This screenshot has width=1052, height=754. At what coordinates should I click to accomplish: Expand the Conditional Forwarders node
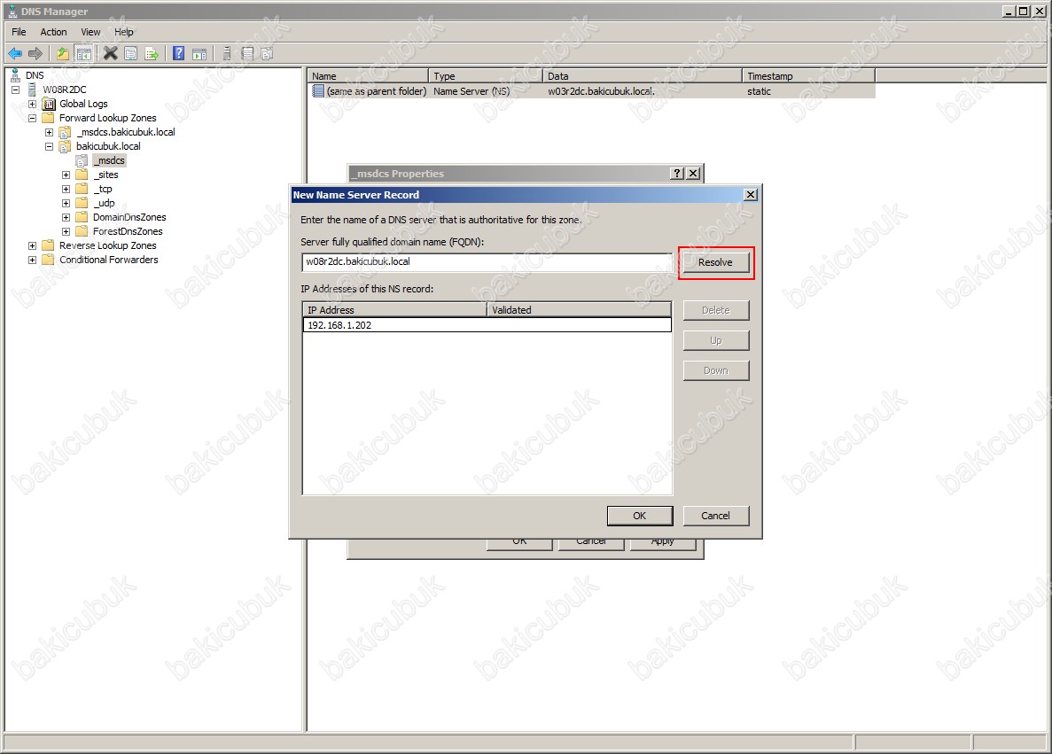point(33,260)
